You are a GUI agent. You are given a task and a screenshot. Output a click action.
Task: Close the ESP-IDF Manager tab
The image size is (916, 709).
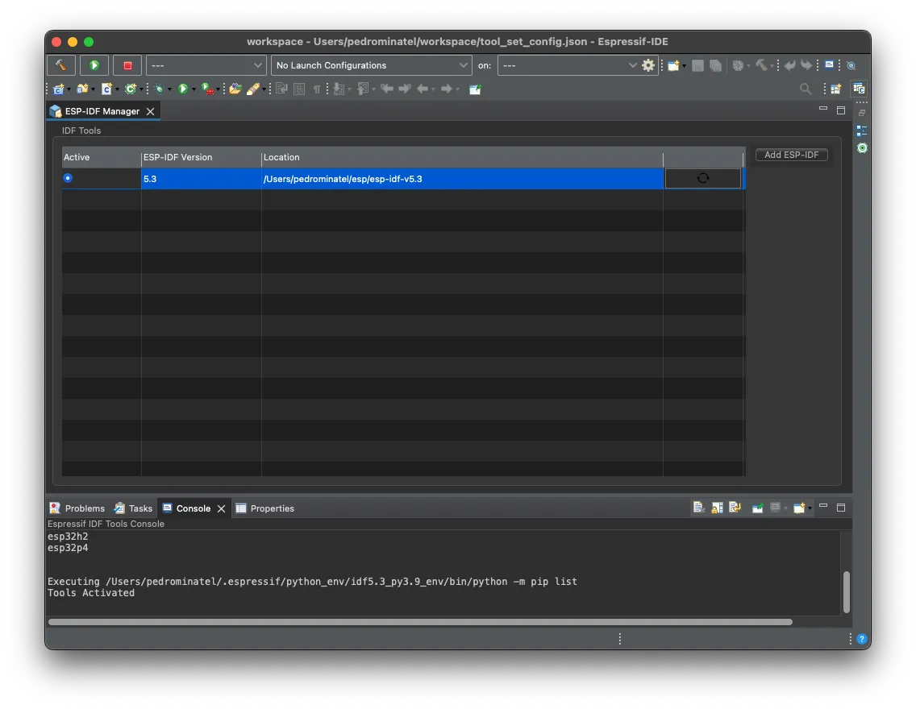151,111
